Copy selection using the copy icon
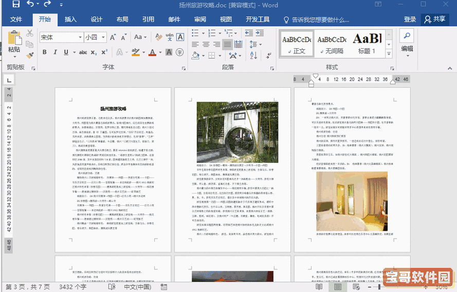Screen dimensions: 457x292 [29, 44]
